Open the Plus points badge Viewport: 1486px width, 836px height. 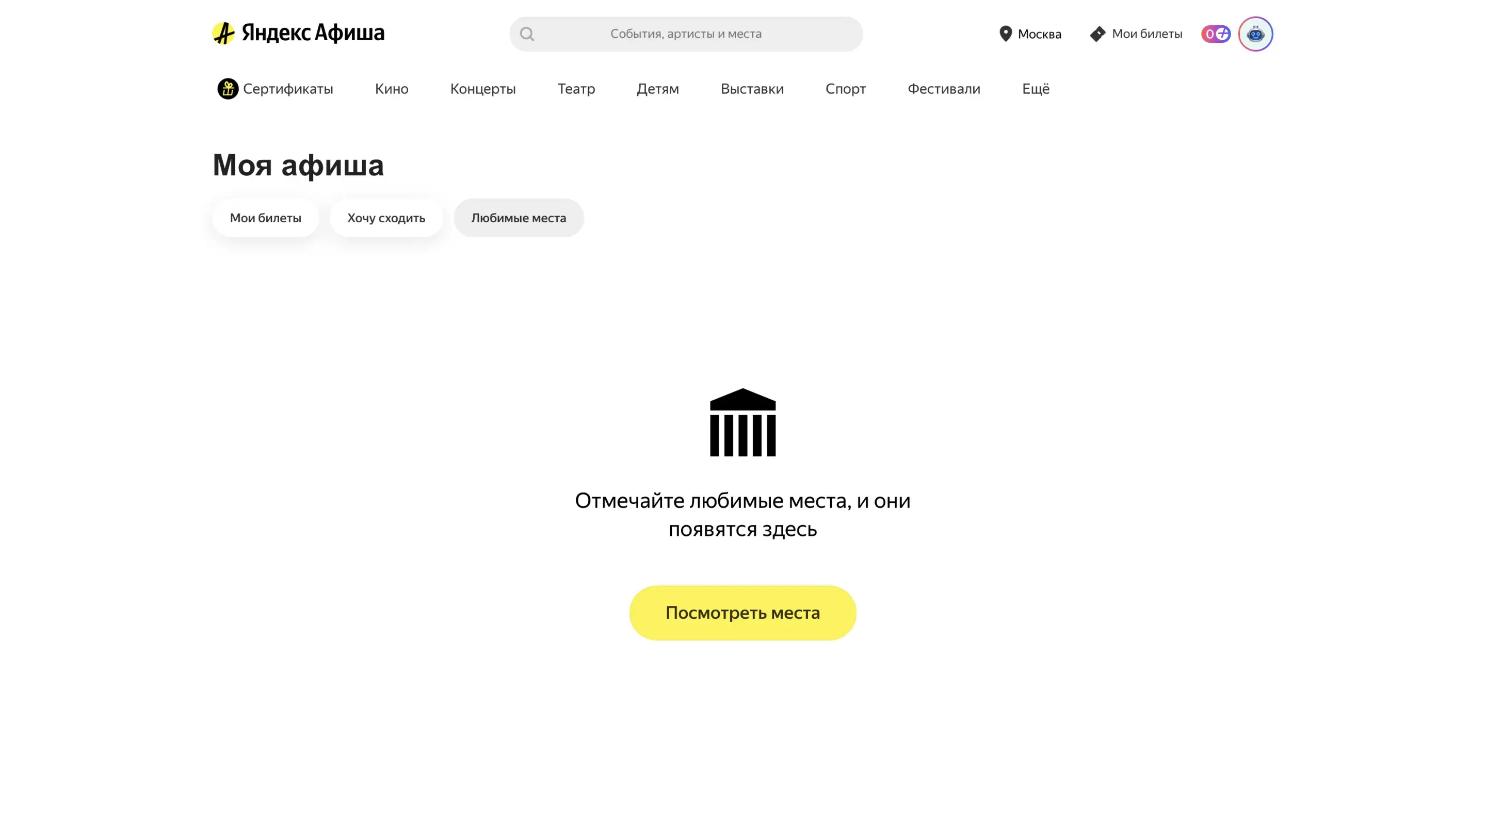(1215, 34)
